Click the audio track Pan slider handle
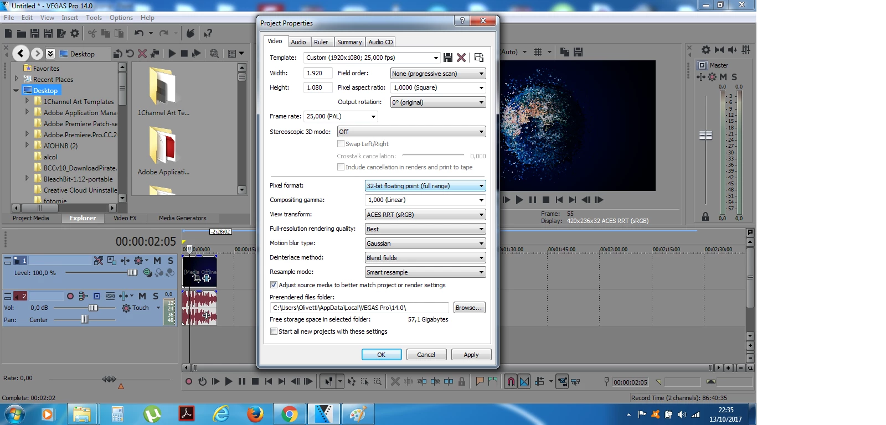Image resolution: width=886 pixels, height=425 pixels. 84,319
